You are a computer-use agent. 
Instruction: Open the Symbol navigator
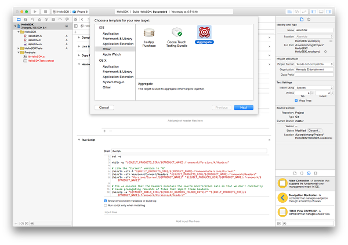click(x=26, y=20)
